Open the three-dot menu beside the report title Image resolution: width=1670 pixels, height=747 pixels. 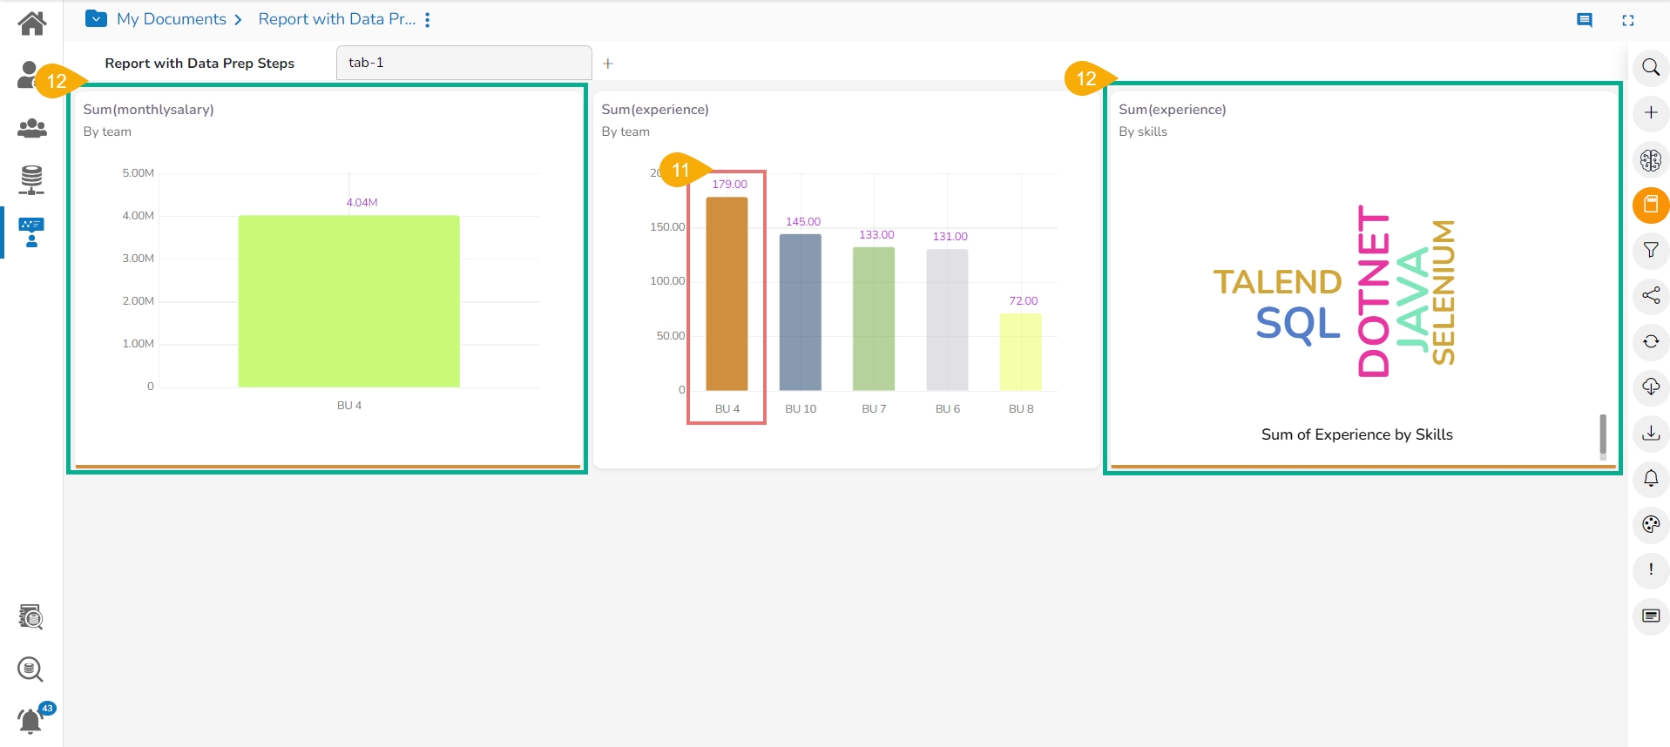click(x=428, y=20)
